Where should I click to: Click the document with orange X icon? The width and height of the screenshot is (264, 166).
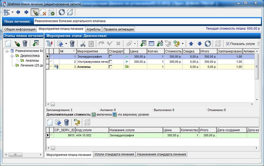coord(43,12)
